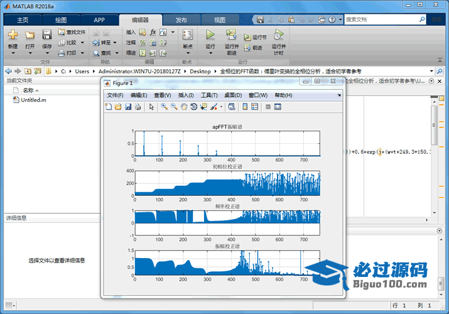Viewport: 449px width, 314px height.
Task: Click the editor vertical scrollbar thumb
Action: 435,125
